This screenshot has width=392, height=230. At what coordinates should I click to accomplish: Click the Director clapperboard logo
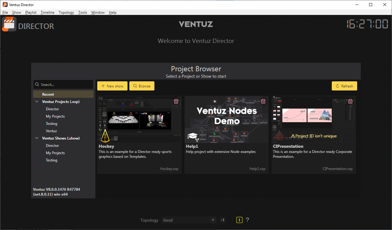tap(9, 24)
